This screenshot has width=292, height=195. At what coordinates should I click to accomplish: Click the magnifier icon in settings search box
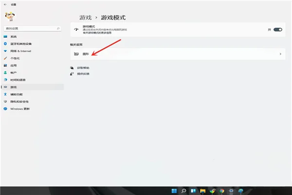point(58,28)
